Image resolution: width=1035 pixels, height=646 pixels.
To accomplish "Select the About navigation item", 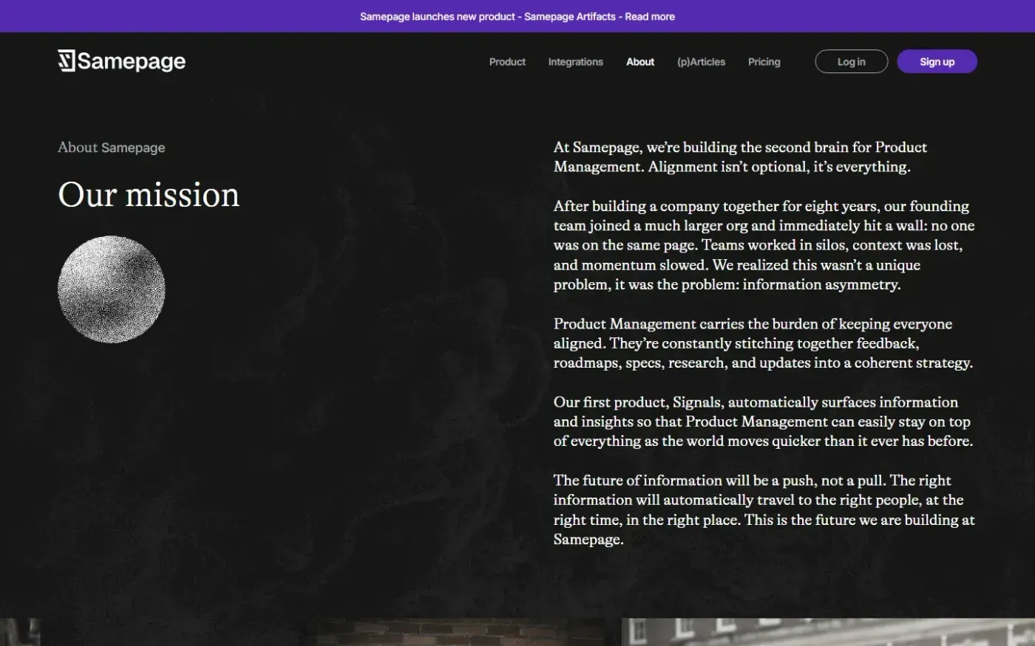I will pos(640,62).
